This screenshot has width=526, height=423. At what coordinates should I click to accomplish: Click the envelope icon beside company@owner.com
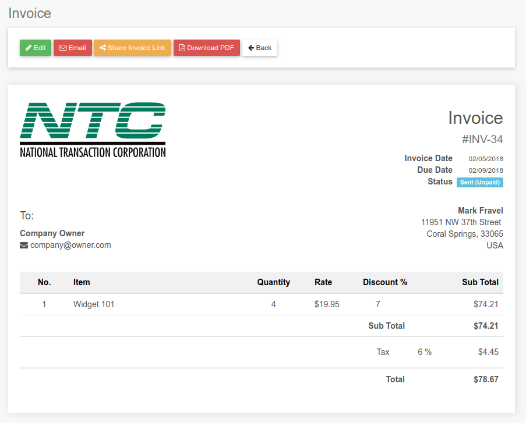coord(24,246)
